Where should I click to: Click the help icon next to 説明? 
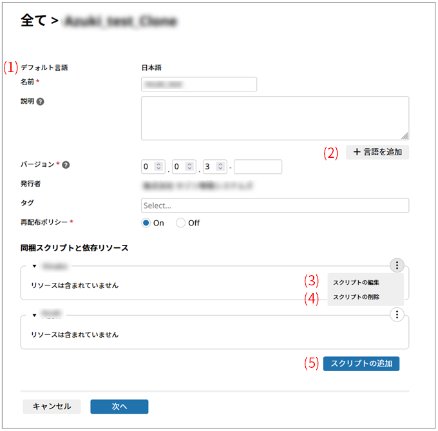point(41,102)
